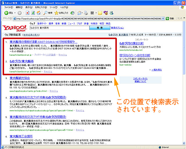
Task: Refresh the page with the green arrows icon
Action: tap(33, 13)
